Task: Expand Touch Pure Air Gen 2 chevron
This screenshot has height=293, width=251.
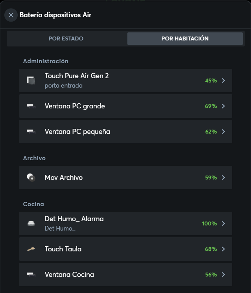Action: tap(223, 81)
